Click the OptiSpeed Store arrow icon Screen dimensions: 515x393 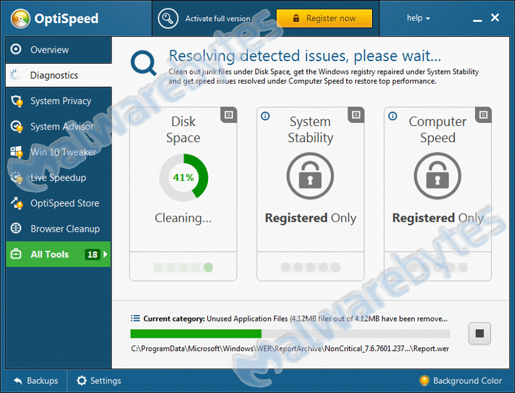pos(17,203)
